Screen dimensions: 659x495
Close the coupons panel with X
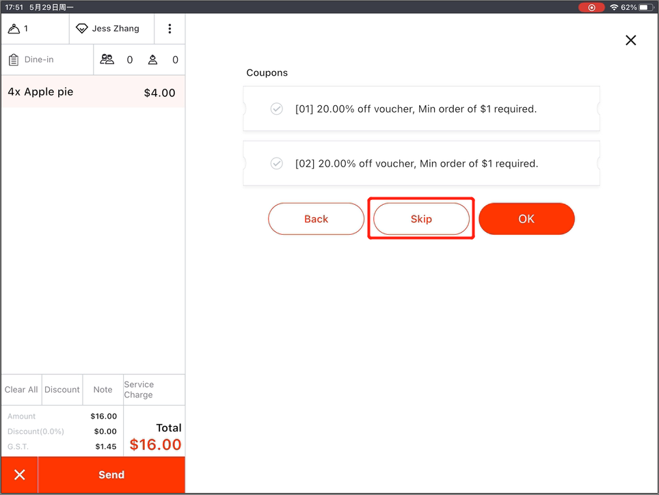click(x=630, y=40)
